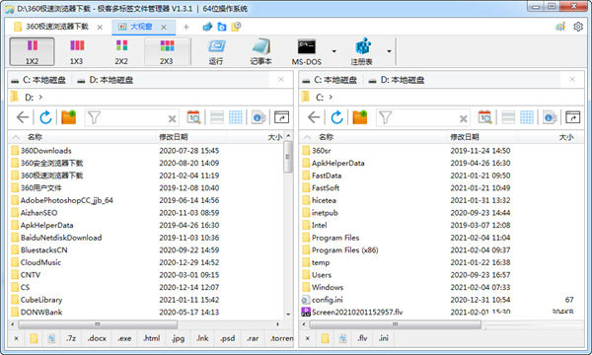Go back in the right pane
592x355 pixels.
click(x=314, y=117)
